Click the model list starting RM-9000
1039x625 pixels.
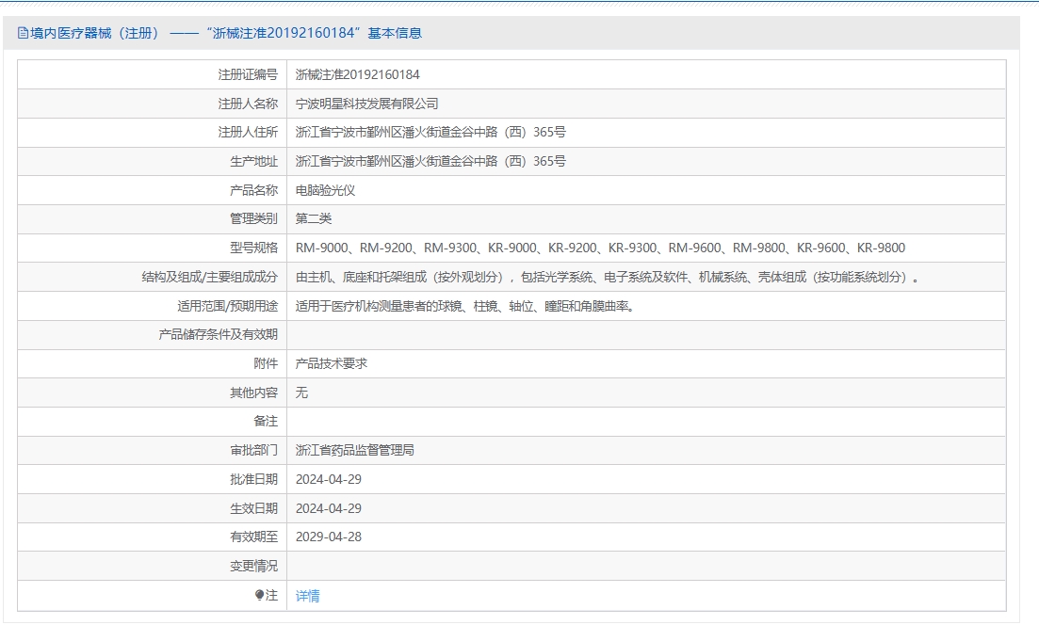(x=600, y=248)
